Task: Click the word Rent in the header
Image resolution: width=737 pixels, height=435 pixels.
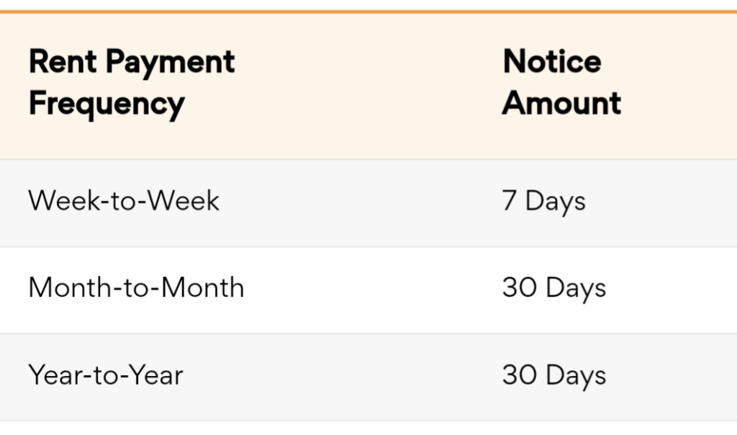Action: pyautogui.click(x=63, y=62)
